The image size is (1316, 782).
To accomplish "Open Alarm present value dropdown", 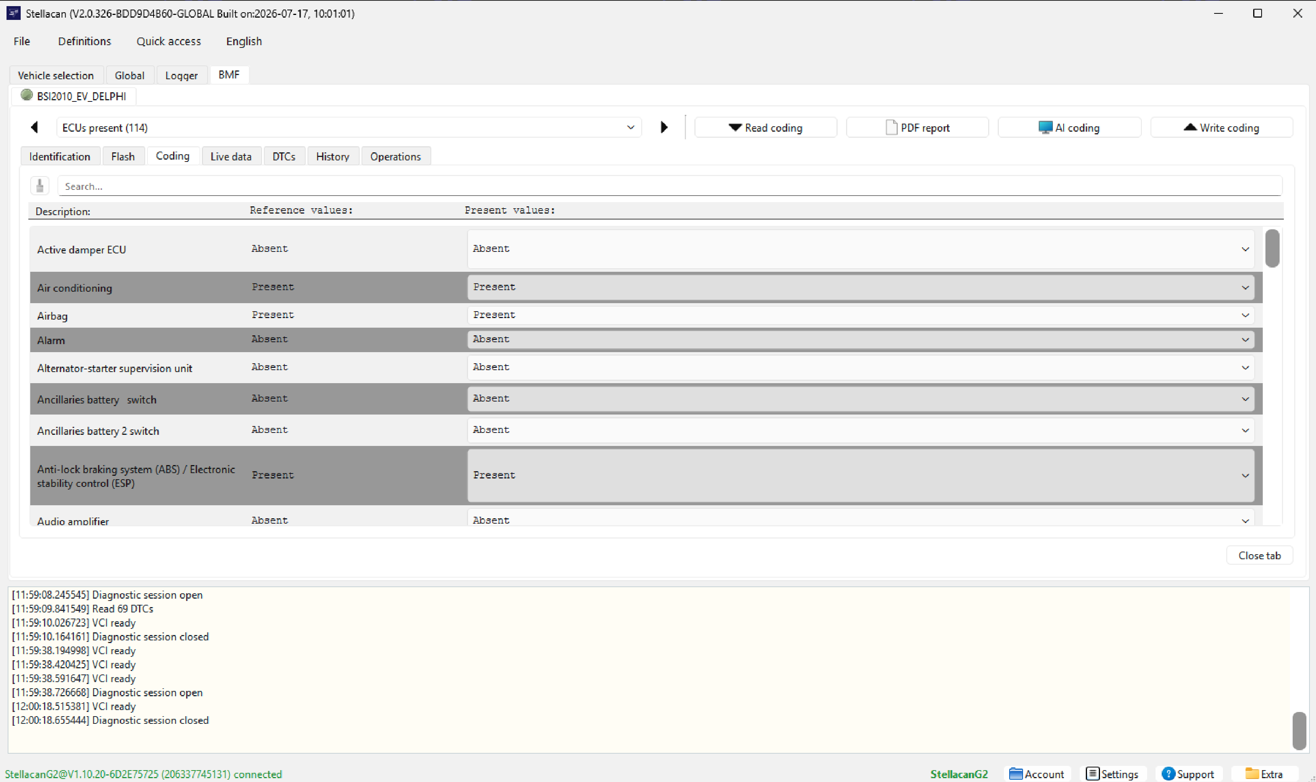I will (861, 340).
